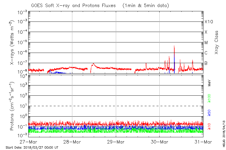The height and width of the screenshot is (150, 226).
Task: Click the blue ≥50 MeV legend label
Action: 210,112
